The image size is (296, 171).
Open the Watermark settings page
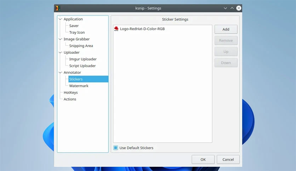click(x=79, y=86)
